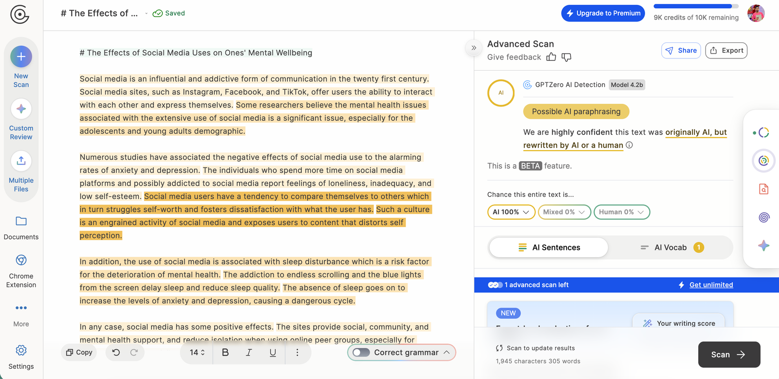Select the AI Sentences tab
The width and height of the screenshot is (779, 379).
tap(549, 247)
